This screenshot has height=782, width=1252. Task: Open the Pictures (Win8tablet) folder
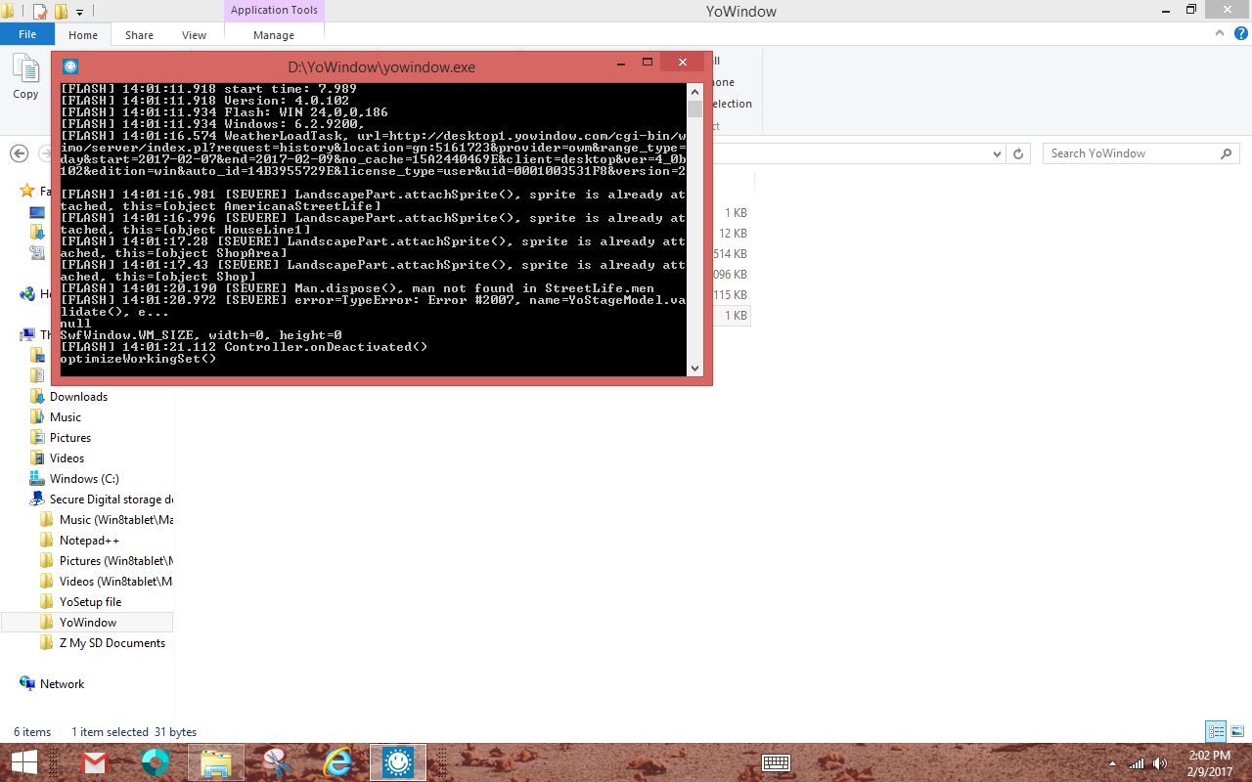pyautogui.click(x=116, y=561)
